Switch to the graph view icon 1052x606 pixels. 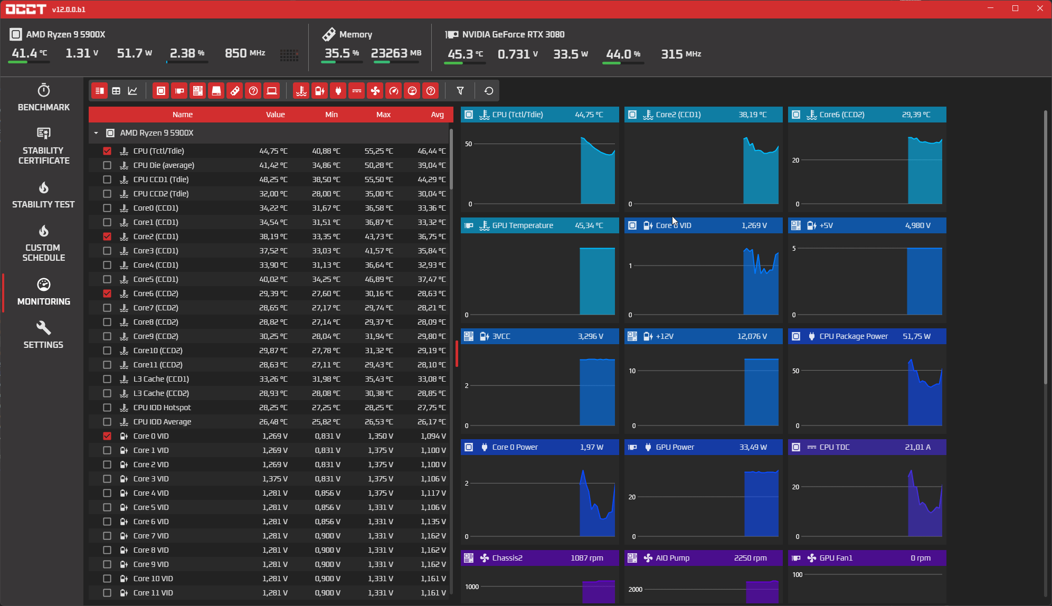pos(132,90)
